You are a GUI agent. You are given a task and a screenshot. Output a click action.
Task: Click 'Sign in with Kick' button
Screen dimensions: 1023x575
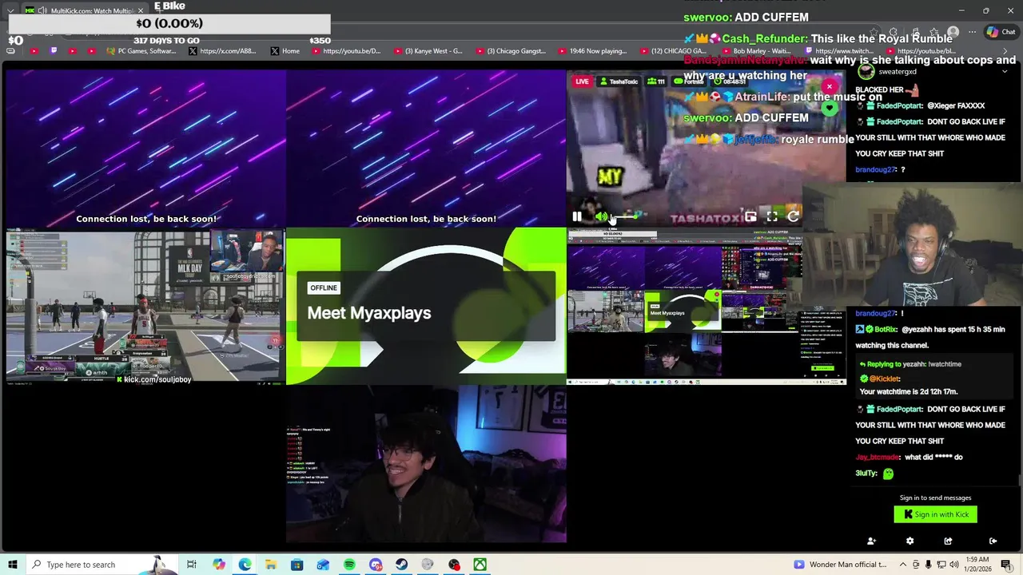point(936,514)
